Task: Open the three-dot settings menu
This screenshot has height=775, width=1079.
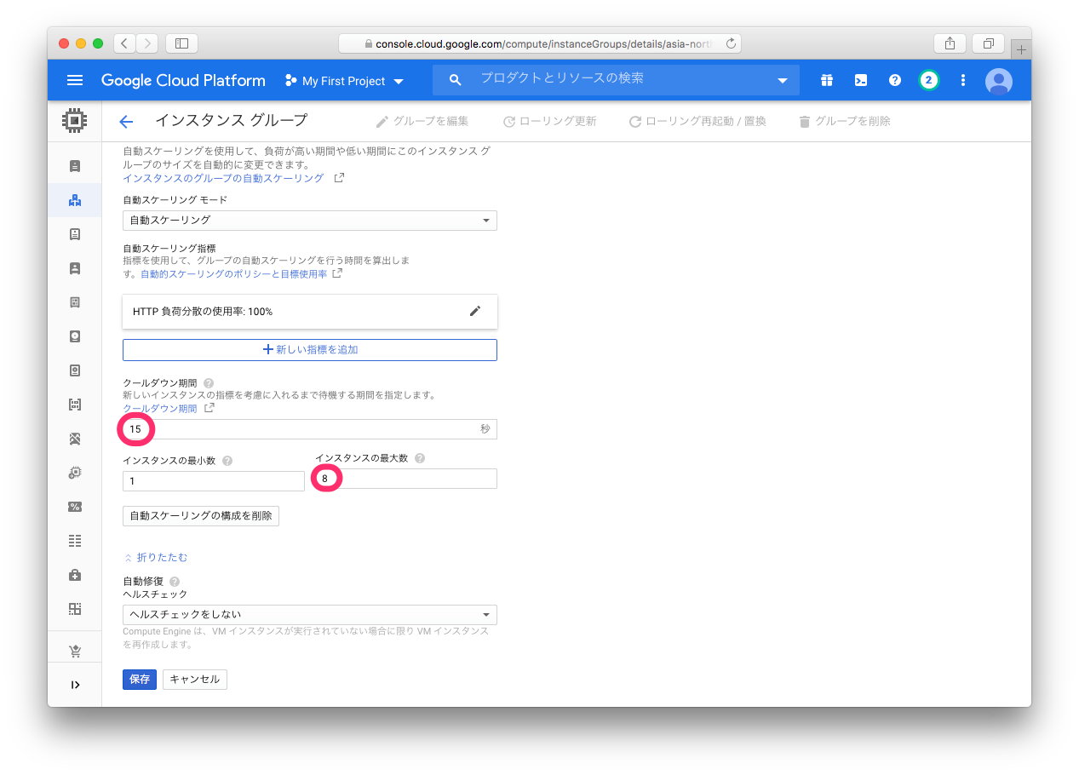Action: [x=963, y=80]
